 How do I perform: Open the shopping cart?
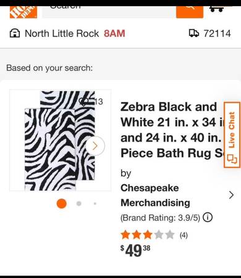pyautogui.click(x=217, y=9)
